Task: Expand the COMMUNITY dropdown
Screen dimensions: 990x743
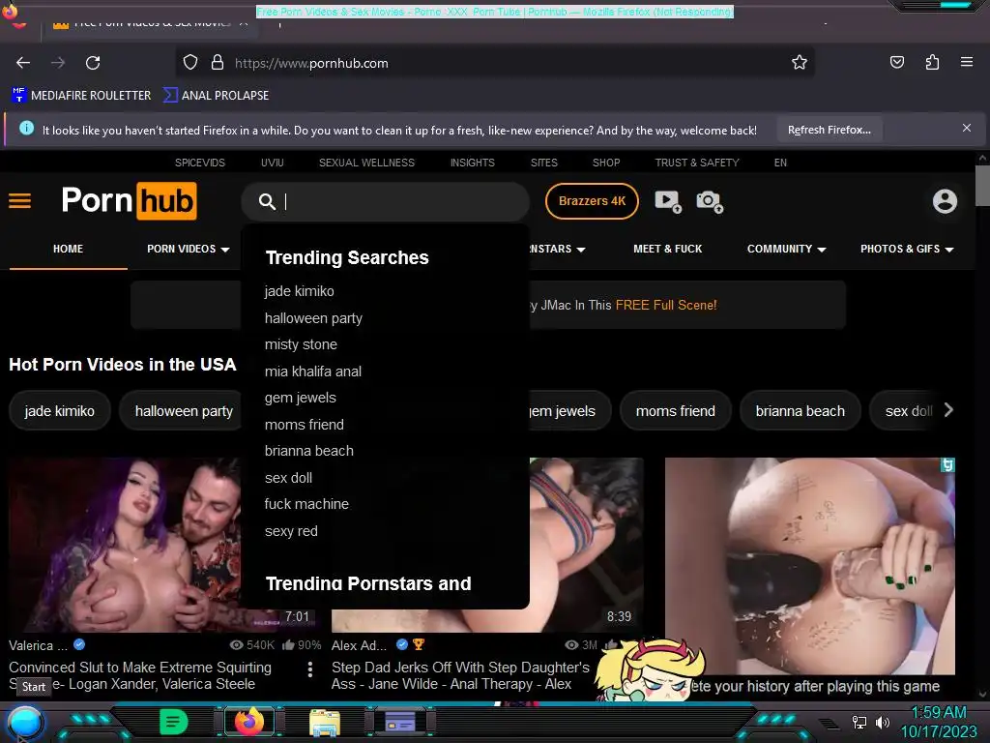Action: pos(786,249)
